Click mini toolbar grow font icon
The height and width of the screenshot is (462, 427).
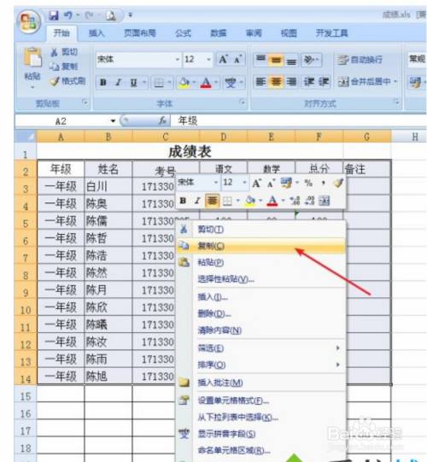(x=256, y=184)
